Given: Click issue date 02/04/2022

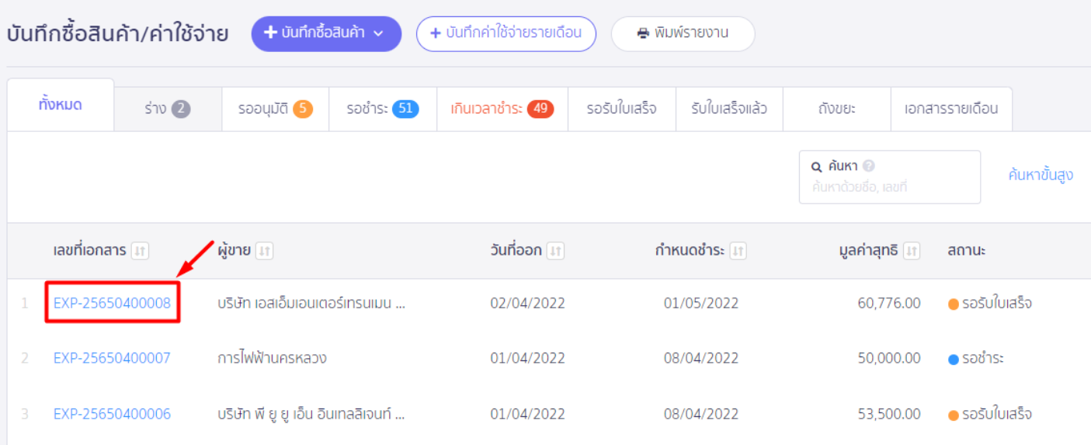Looking at the screenshot, I should [x=527, y=303].
